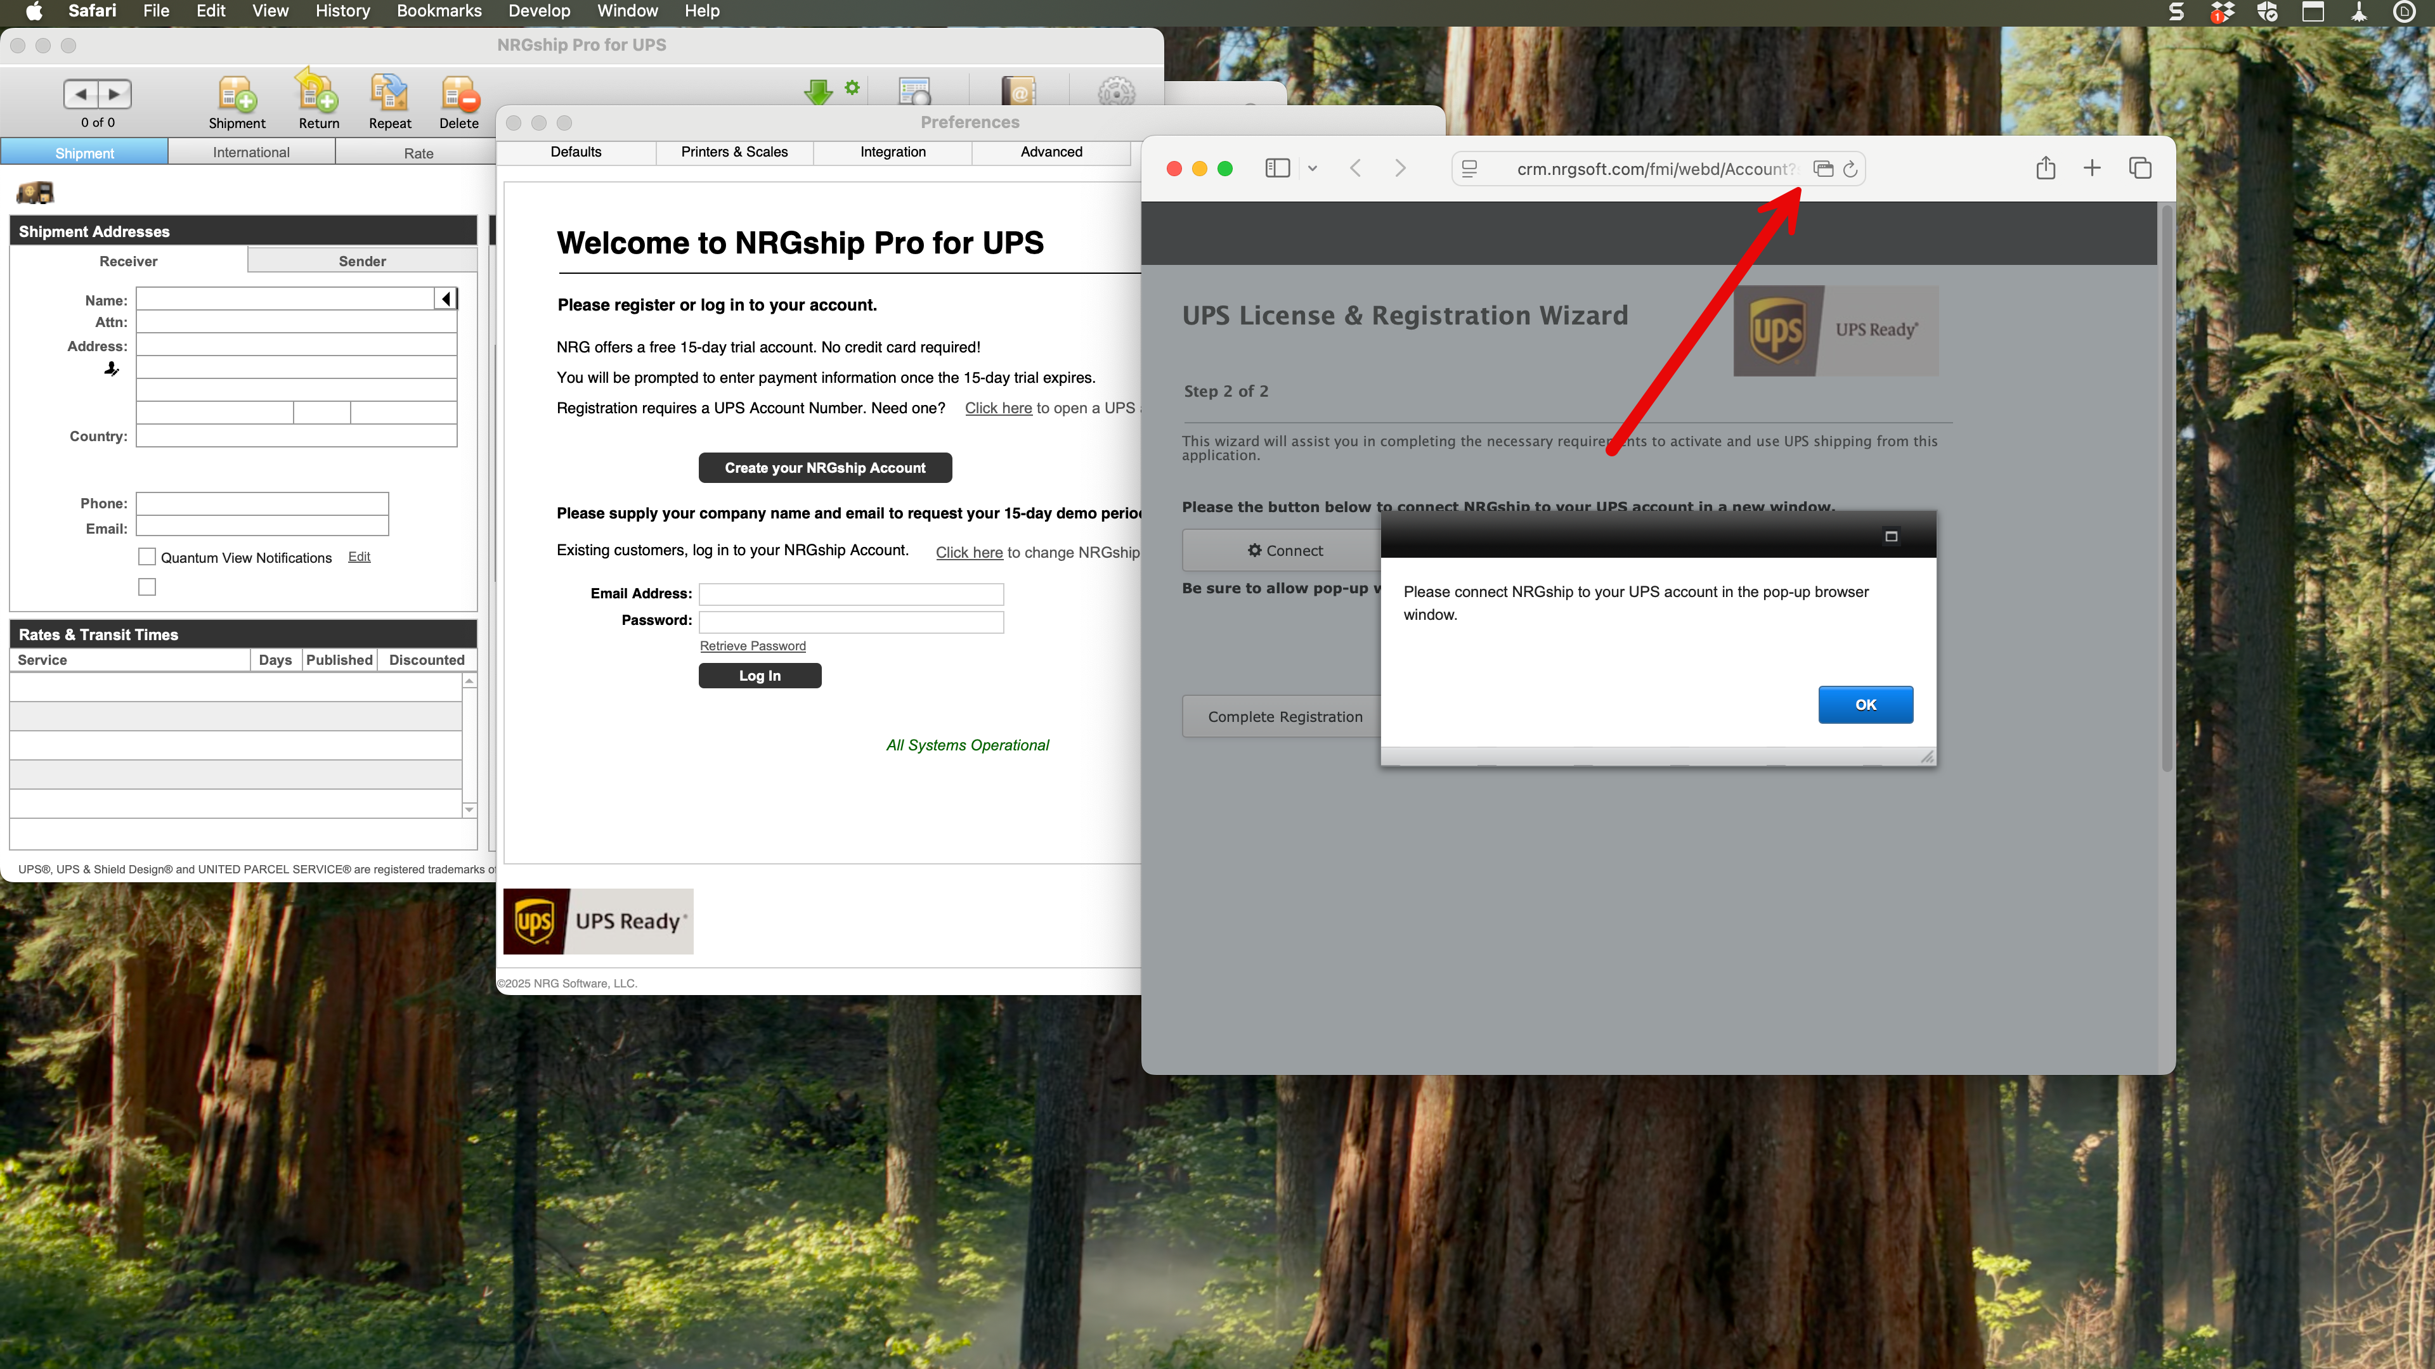The image size is (2435, 1369).
Task: Click the receiver Phone input field
Action: pos(263,503)
